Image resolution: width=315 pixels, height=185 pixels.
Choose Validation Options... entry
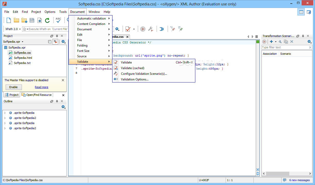click(x=154, y=79)
